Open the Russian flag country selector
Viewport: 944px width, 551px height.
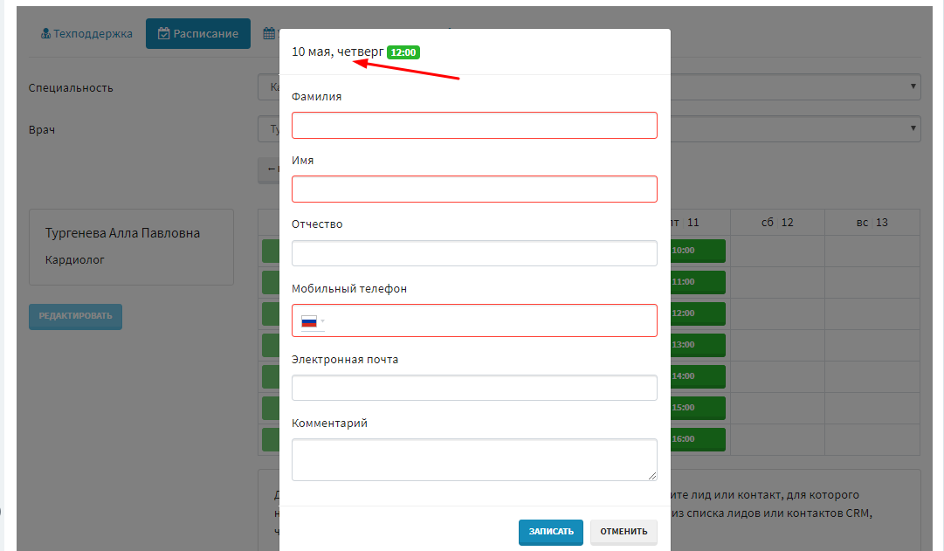click(312, 321)
